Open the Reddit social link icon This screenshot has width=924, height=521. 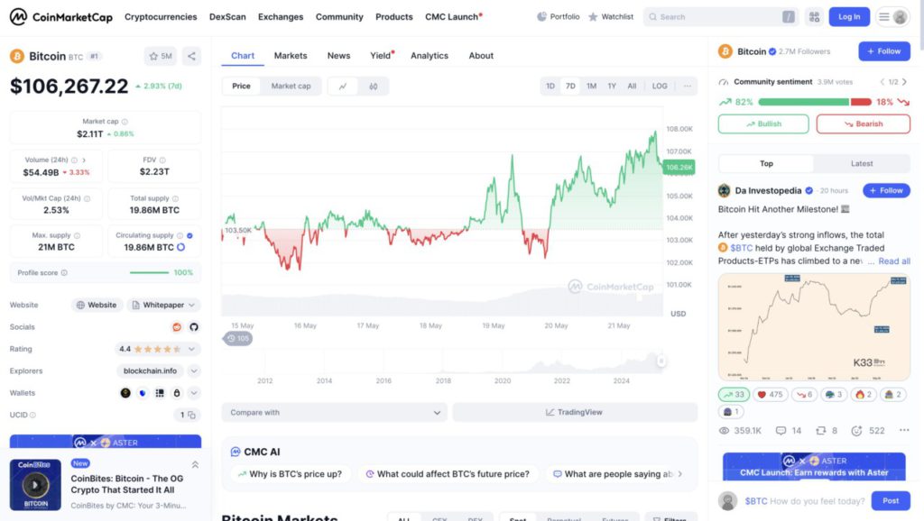[177, 327]
